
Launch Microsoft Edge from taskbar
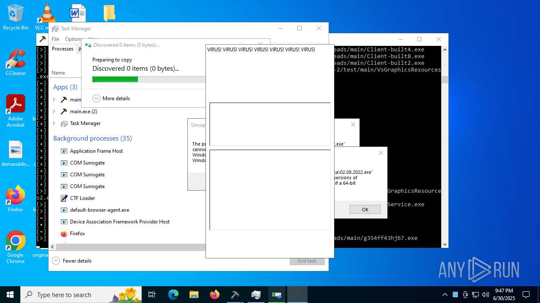pos(173,295)
